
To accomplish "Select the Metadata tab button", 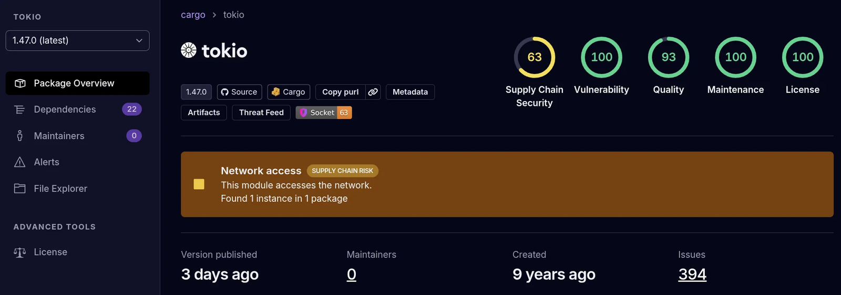I will click(x=410, y=92).
